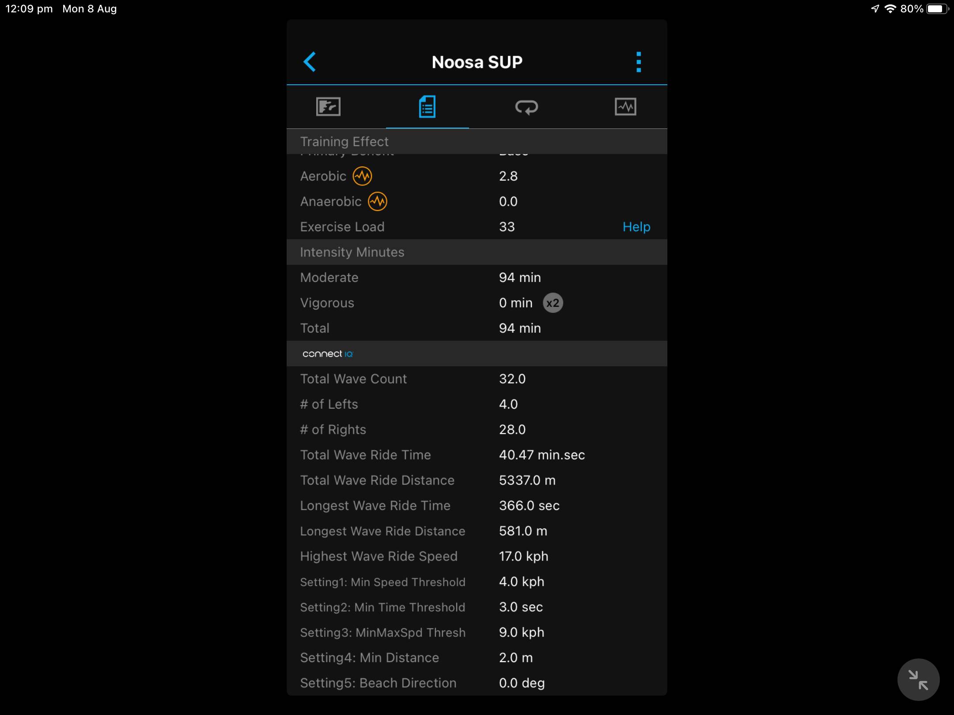Open Help for Exercise Load
The height and width of the screenshot is (715, 954).
pos(636,227)
